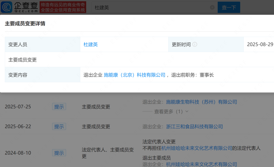274x167 pixels.
Task: Select the dialog title 主要成员变更详情
Action: (x=25, y=23)
